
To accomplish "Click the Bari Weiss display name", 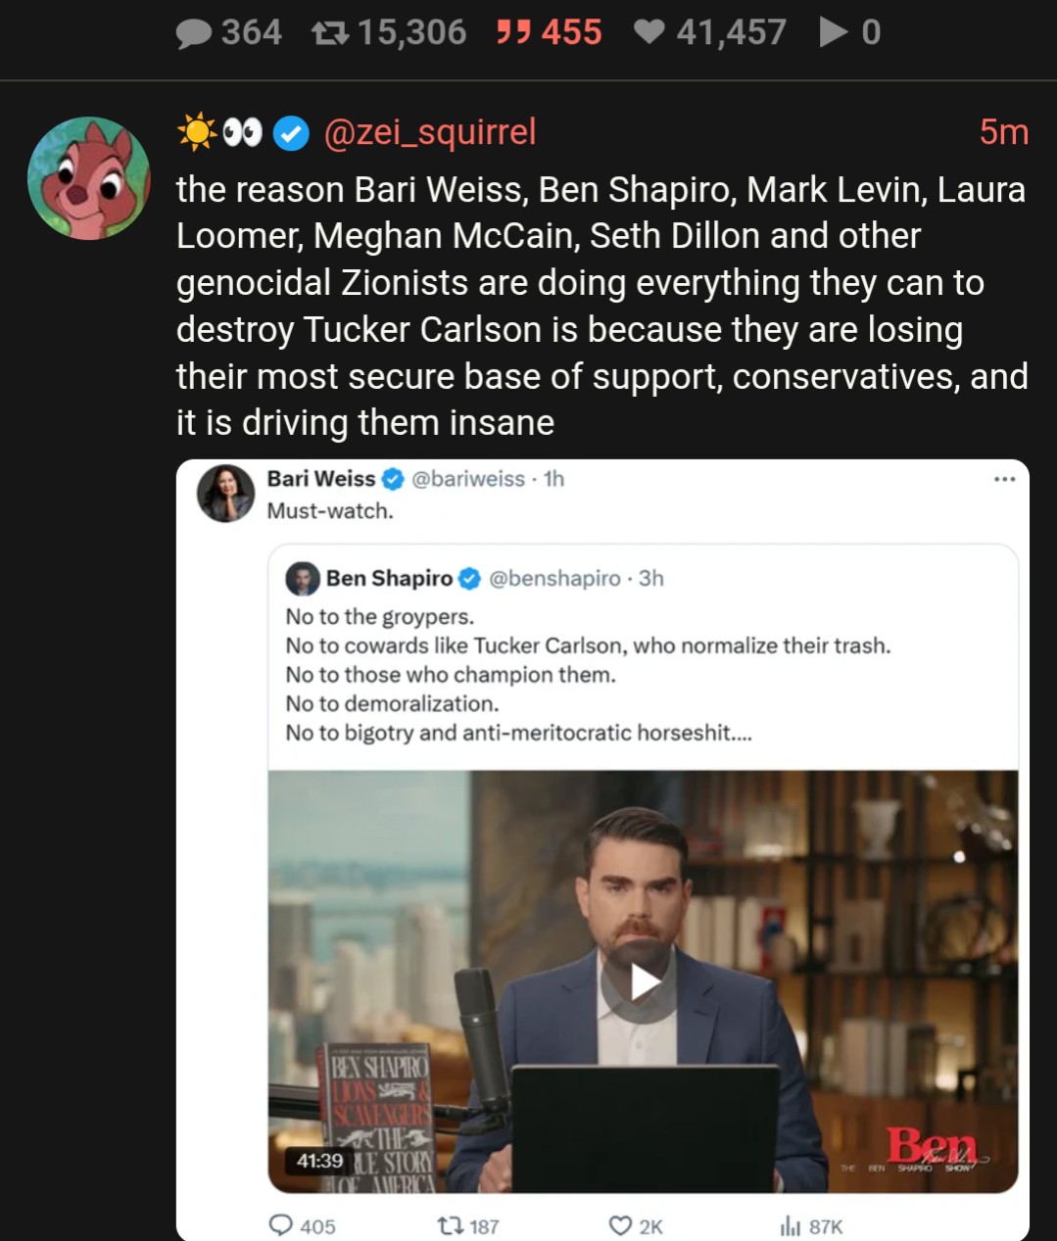I will (320, 479).
